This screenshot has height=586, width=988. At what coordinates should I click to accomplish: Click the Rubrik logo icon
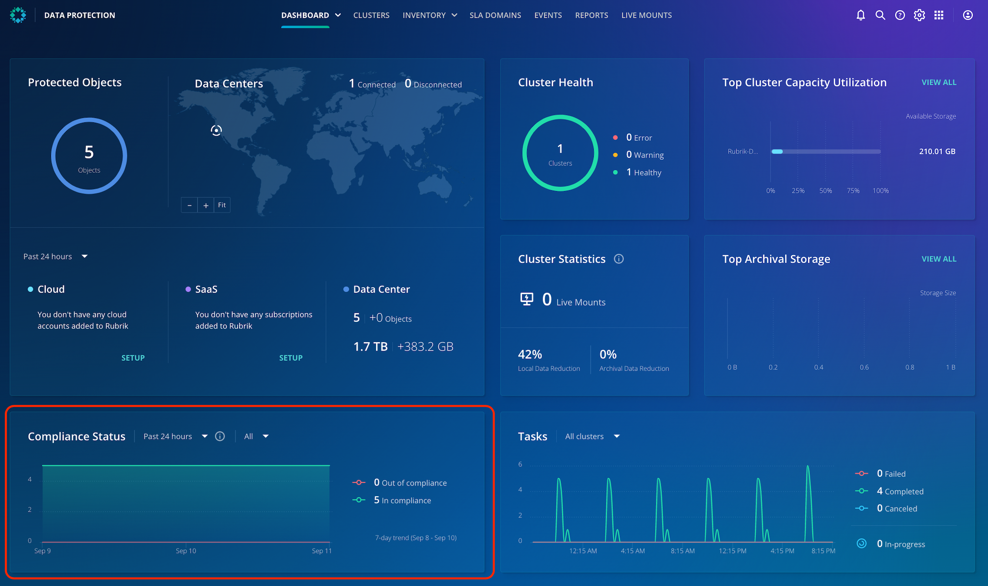(x=18, y=15)
